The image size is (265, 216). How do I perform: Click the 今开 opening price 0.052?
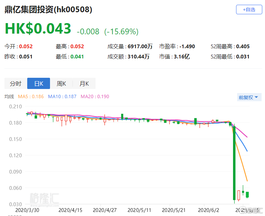pos(26,47)
